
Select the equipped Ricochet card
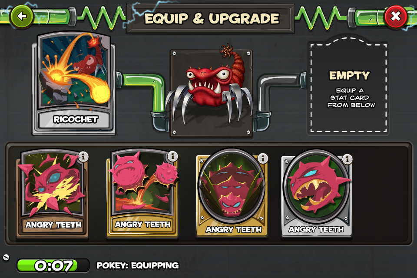coord(74,83)
